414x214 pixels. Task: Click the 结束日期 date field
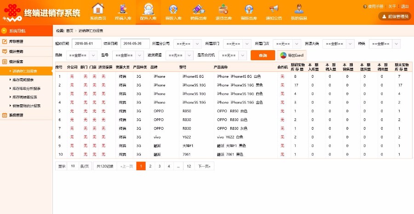click(x=135, y=44)
